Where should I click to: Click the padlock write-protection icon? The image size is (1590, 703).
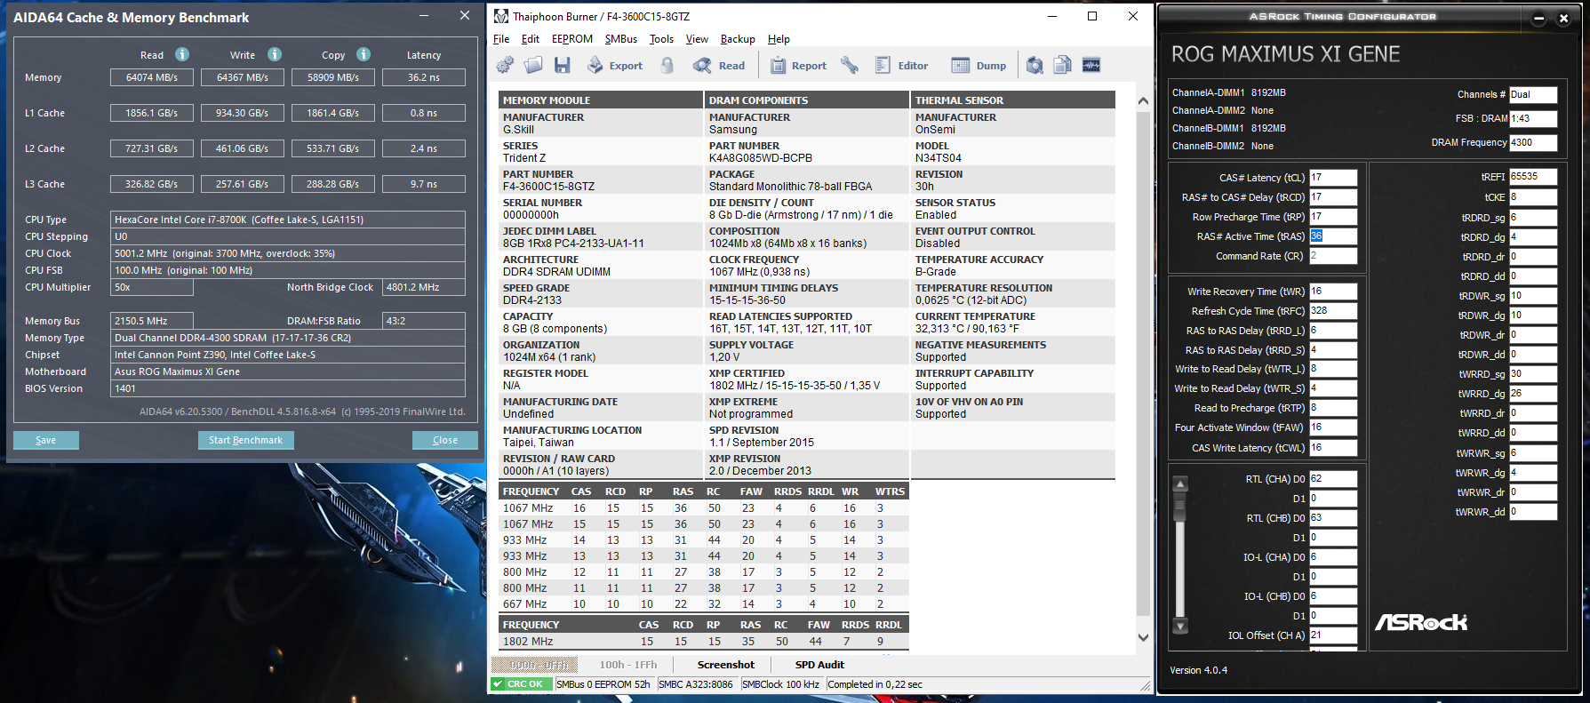tap(667, 65)
